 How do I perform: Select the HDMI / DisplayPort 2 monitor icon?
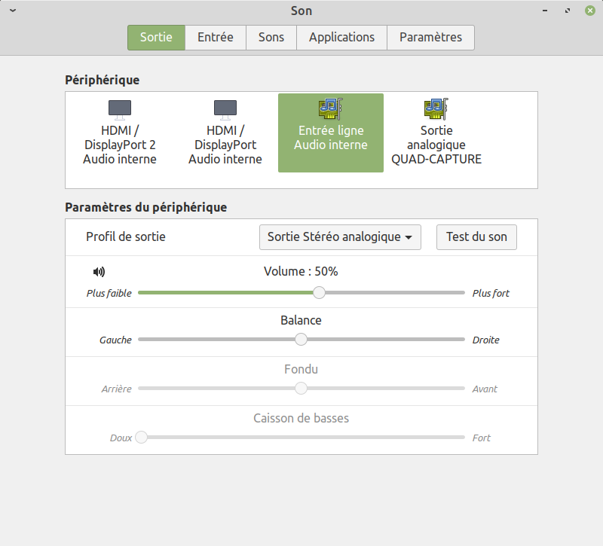[120, 109]
